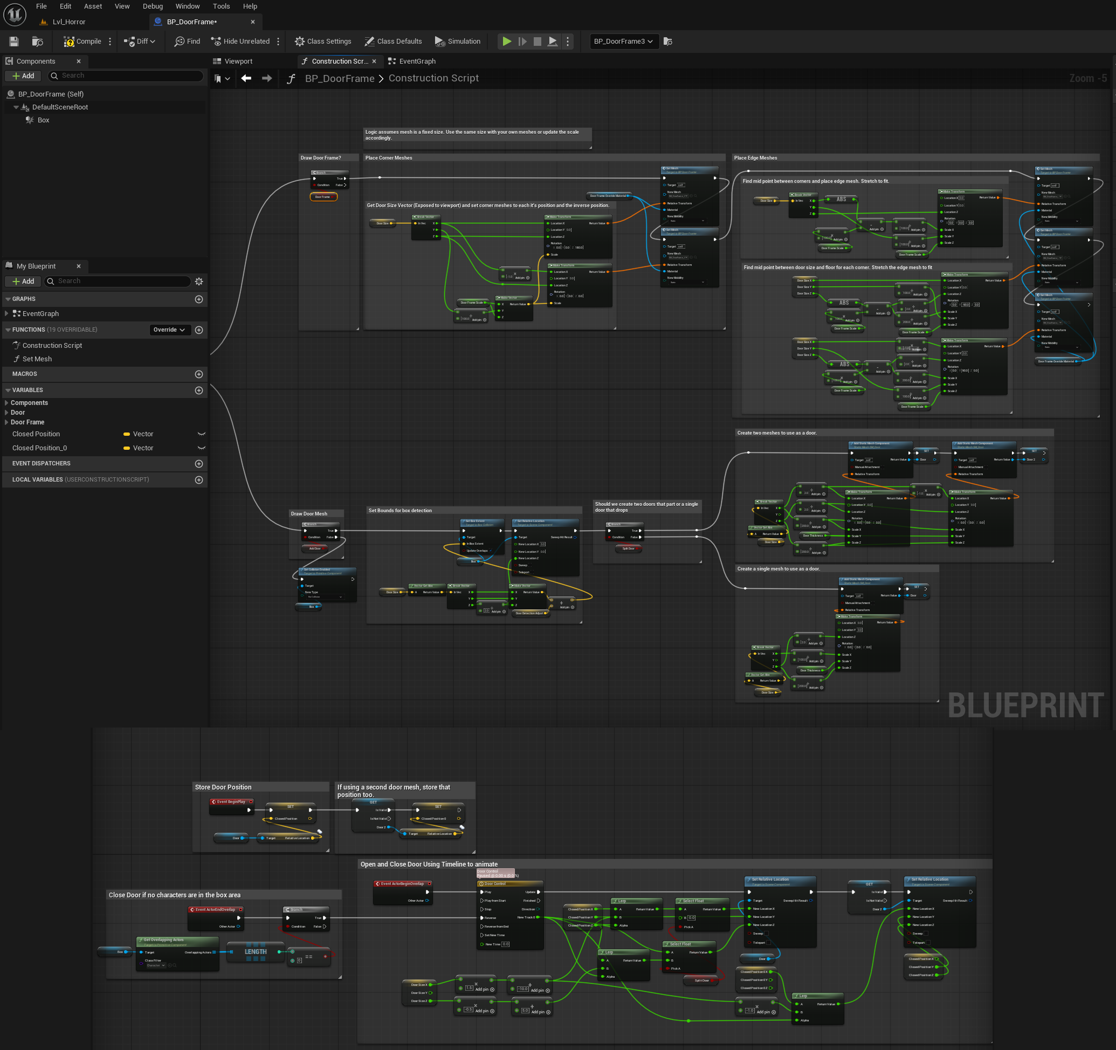Open My Blueprint settings gear

[x=199, y=282]
